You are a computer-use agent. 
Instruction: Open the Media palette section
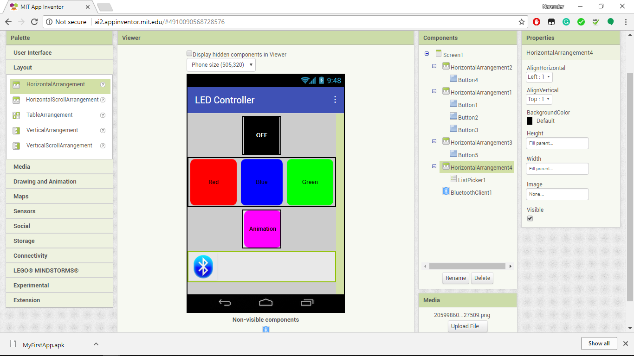pos(59,167)
